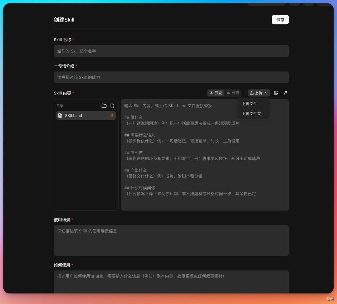Click into the Skill 内容 editor area
Screen dimensions: 337x304
pyautogui.click(x=205, y=155)
